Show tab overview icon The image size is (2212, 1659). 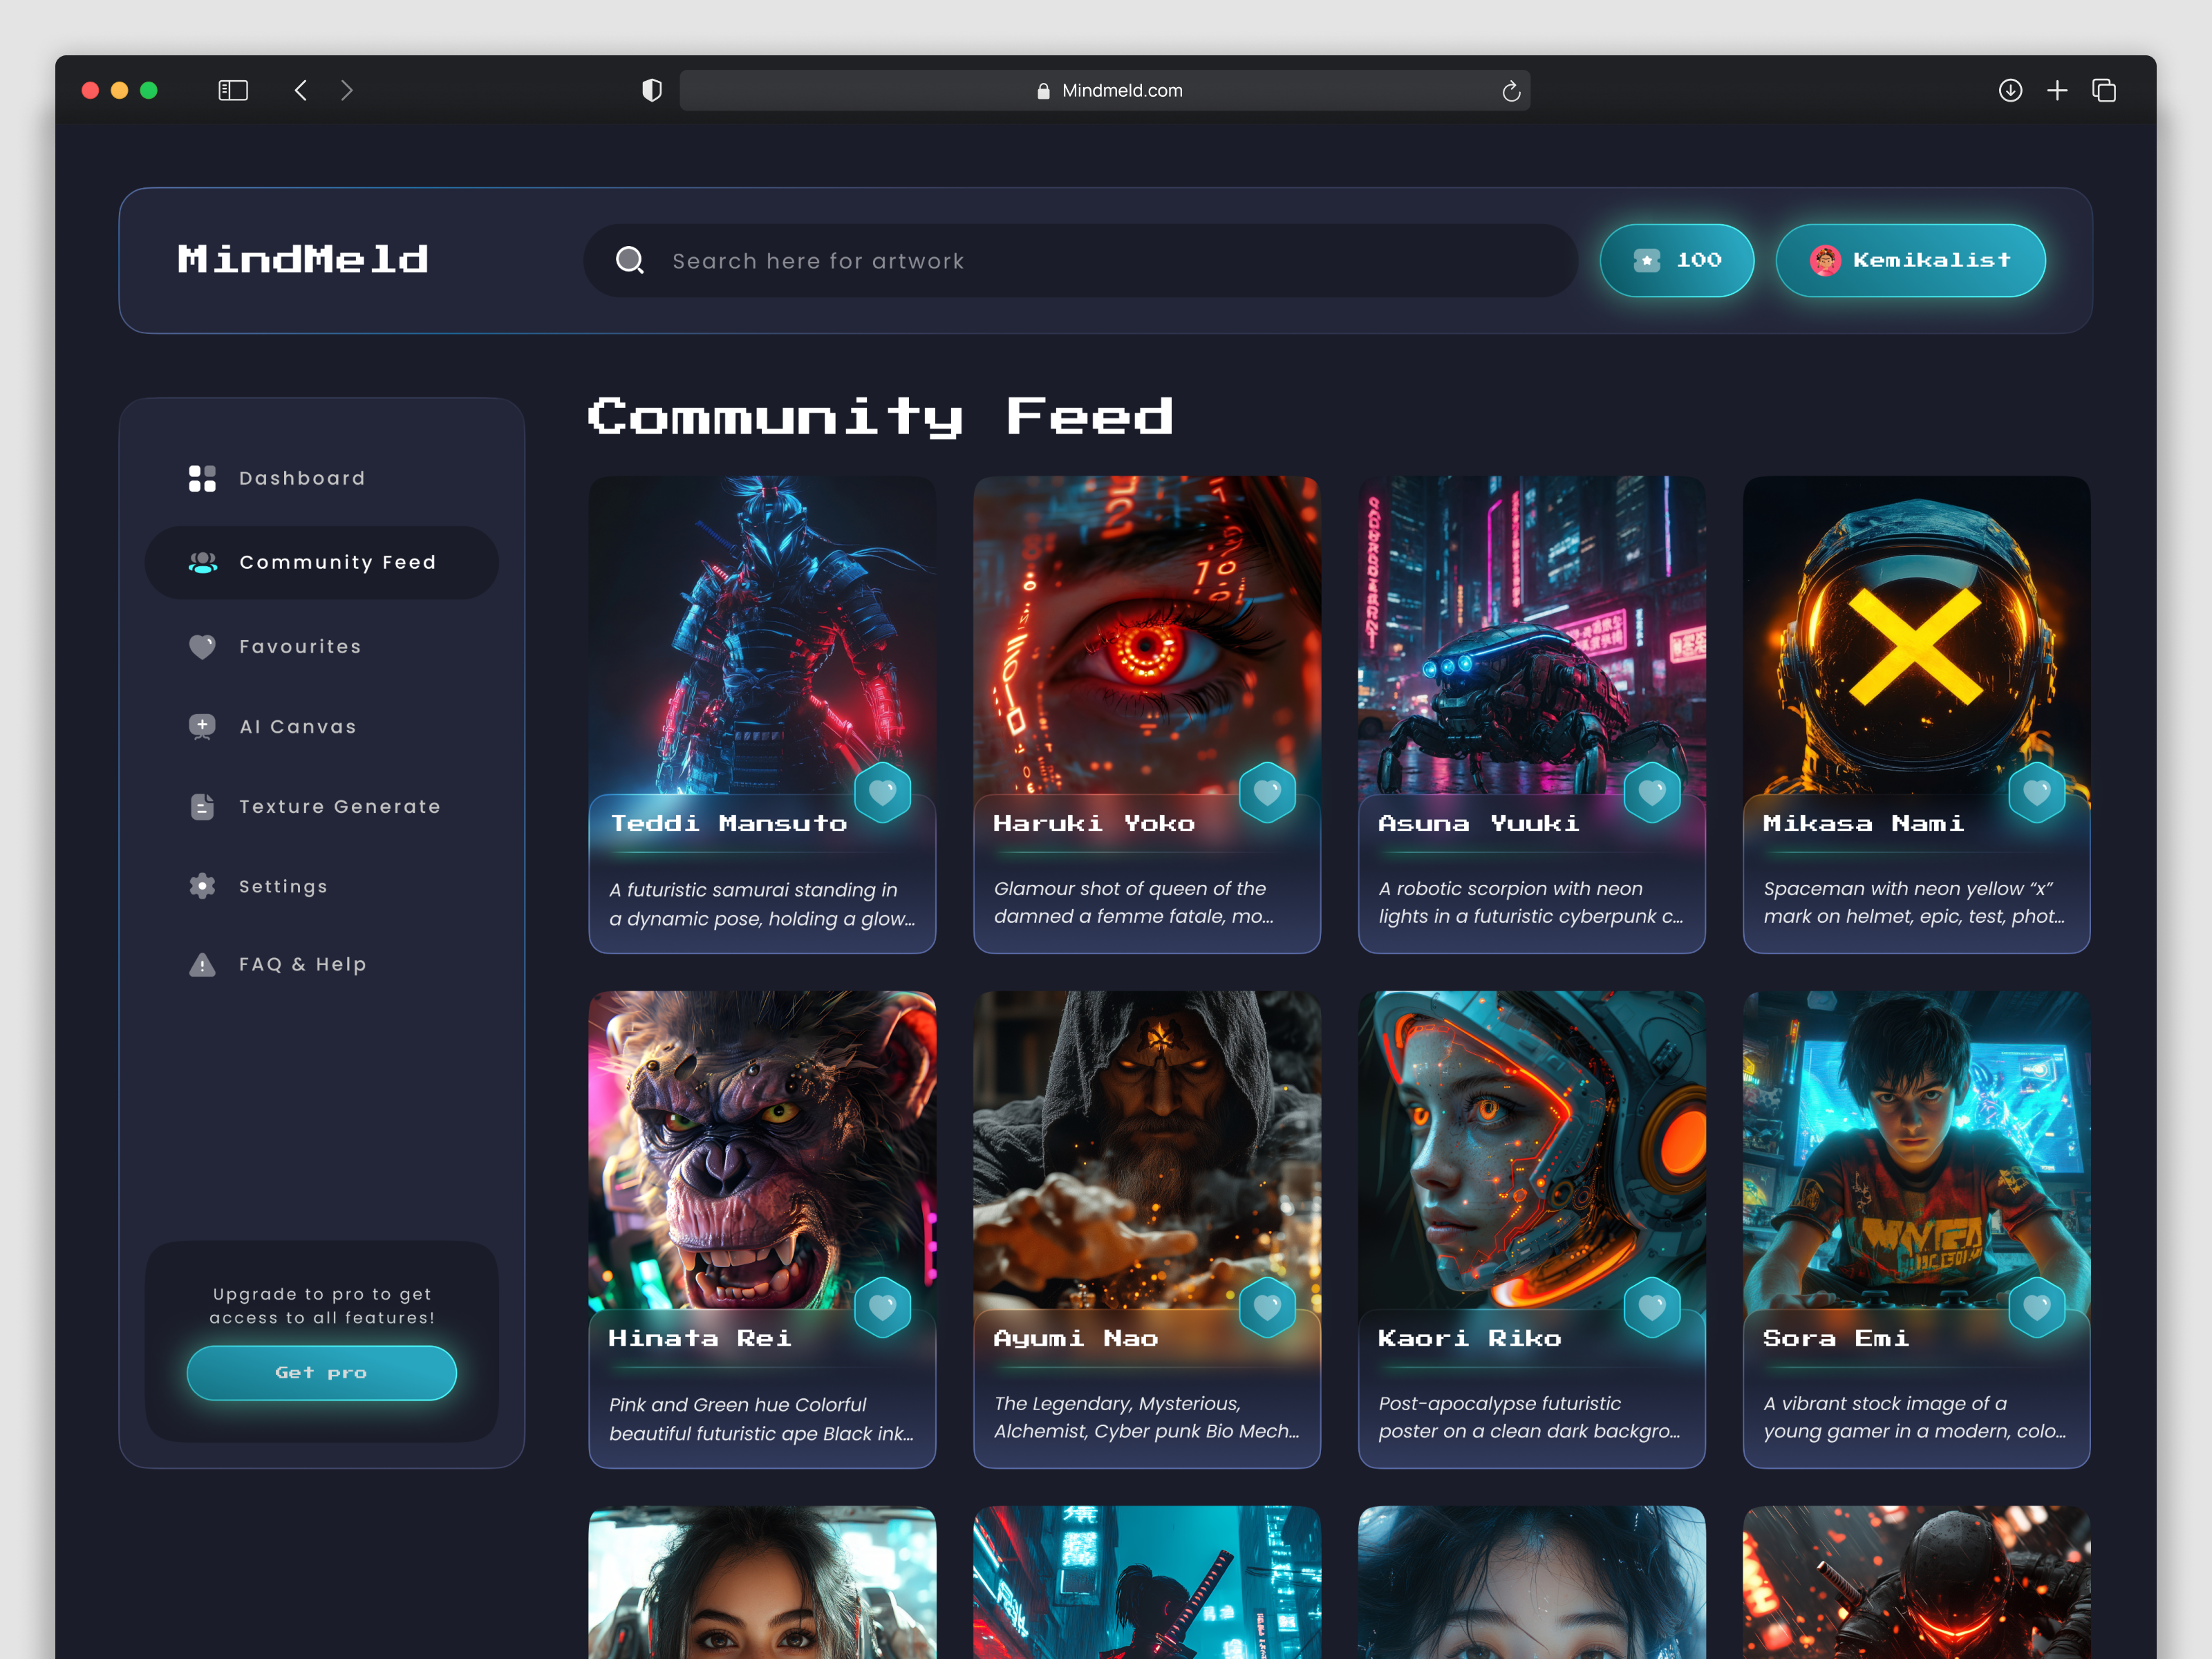point(2104,90)
